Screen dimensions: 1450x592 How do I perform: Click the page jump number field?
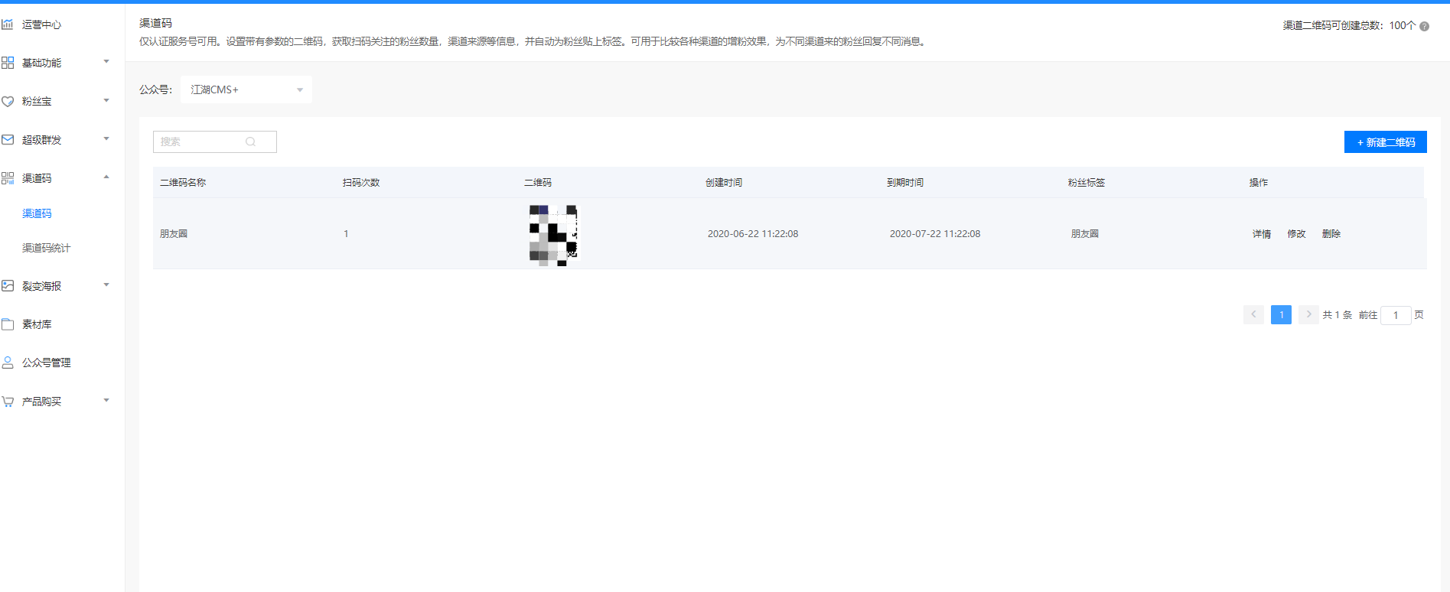tap(1396, 315)
